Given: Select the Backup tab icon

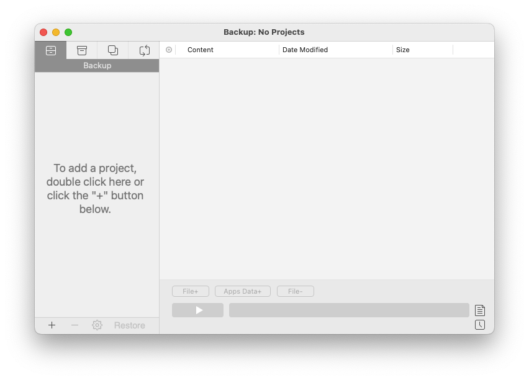Looking at the screenshot, I should (51, 50).
